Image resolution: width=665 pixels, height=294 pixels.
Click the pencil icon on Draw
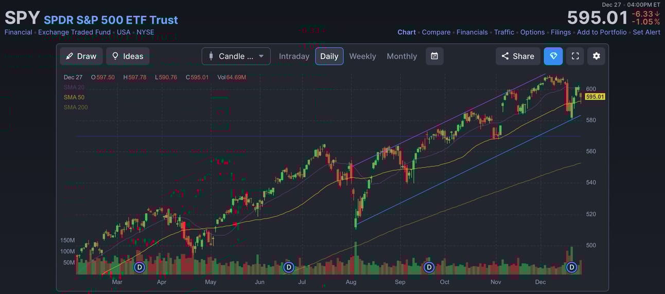coord(69,56)
